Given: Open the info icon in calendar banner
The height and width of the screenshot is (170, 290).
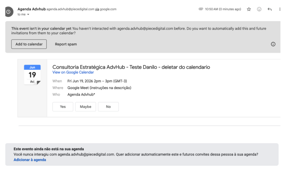Looking at the screenshot, I should pyautogui.click(x=273, y=44).
